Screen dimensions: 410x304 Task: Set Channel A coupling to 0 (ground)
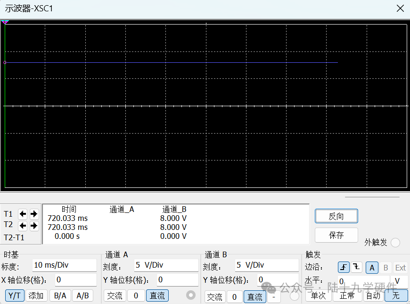pos(136,296)
